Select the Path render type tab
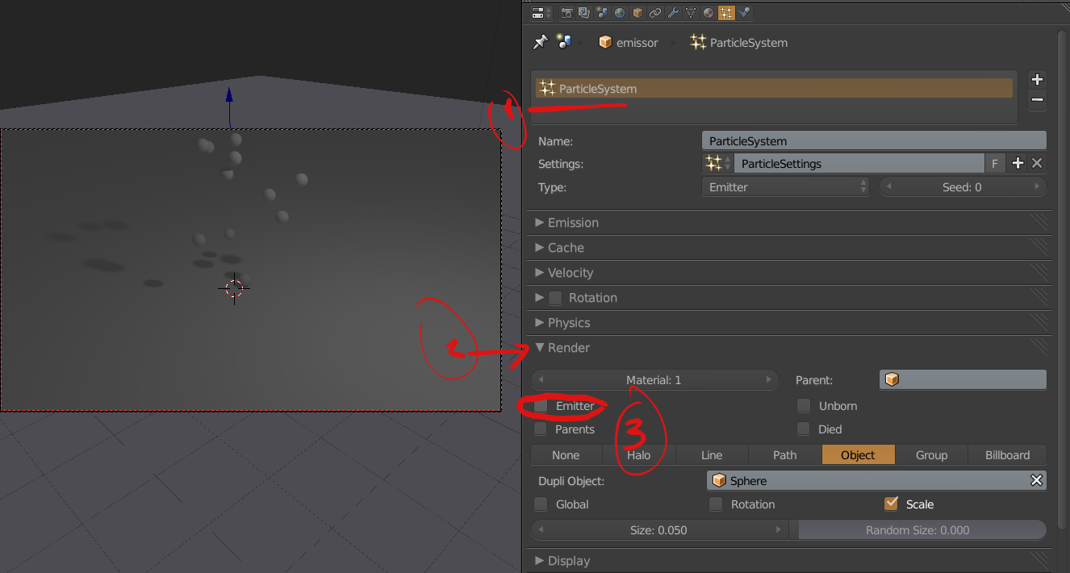This screenshot has width=1070, height=573. 785,455
